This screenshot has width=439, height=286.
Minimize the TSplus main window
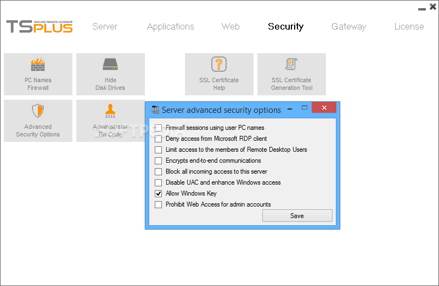[x=421, y=9]
